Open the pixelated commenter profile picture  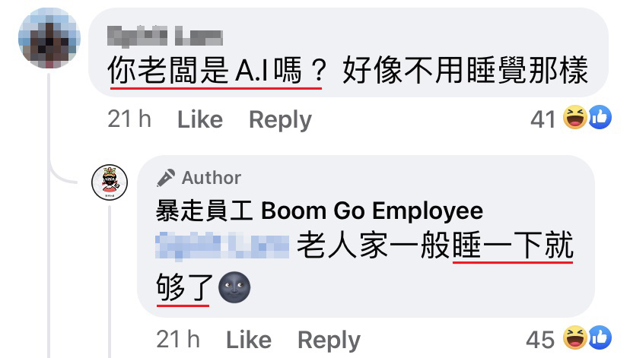(x=49, y=38)
